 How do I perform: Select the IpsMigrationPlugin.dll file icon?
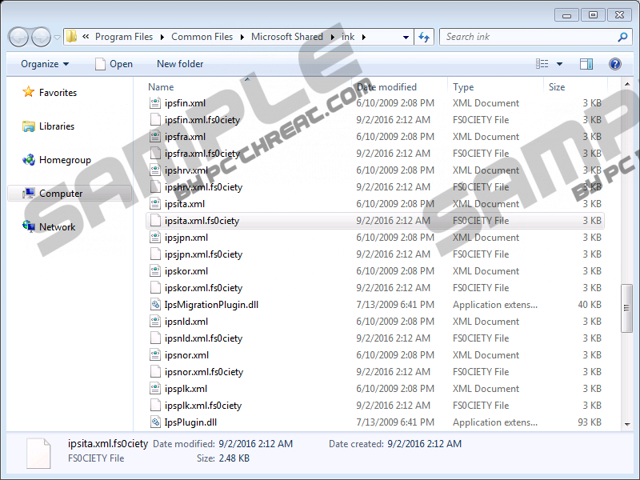(157, 305)
